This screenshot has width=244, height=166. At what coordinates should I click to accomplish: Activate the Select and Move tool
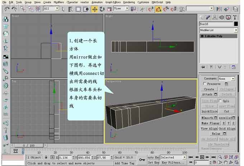(95, 9)
